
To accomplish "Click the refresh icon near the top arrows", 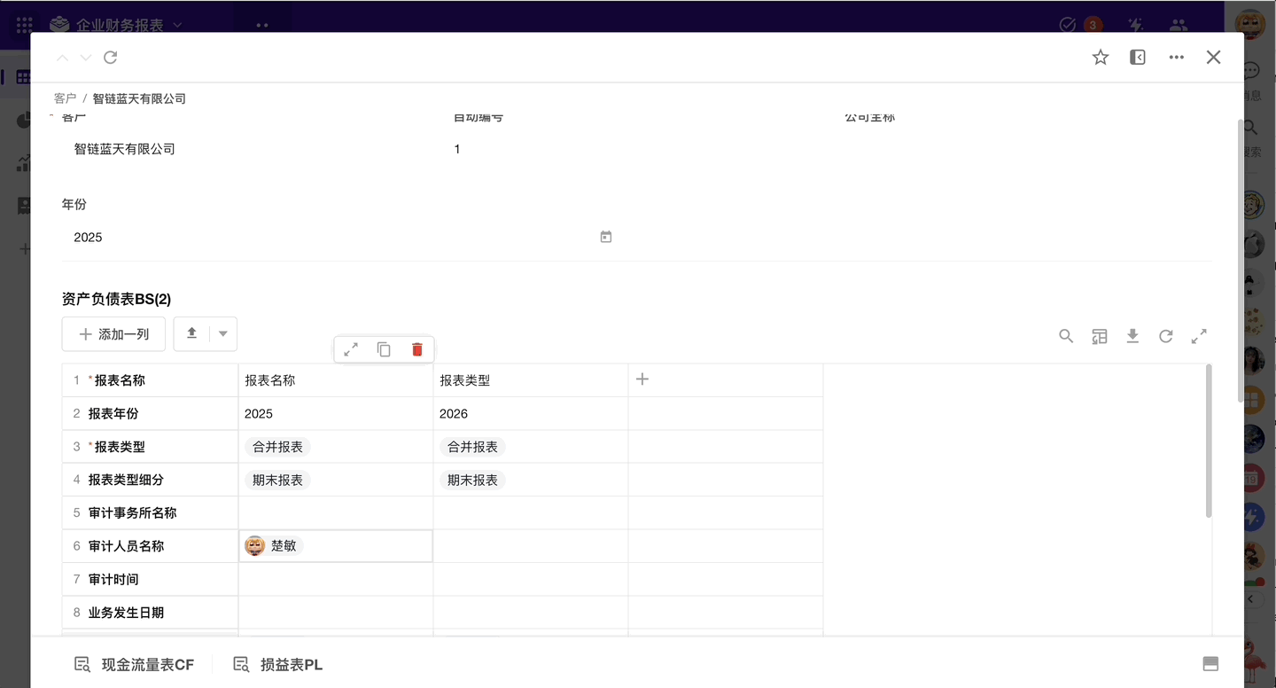I will [x=111, y=58].
